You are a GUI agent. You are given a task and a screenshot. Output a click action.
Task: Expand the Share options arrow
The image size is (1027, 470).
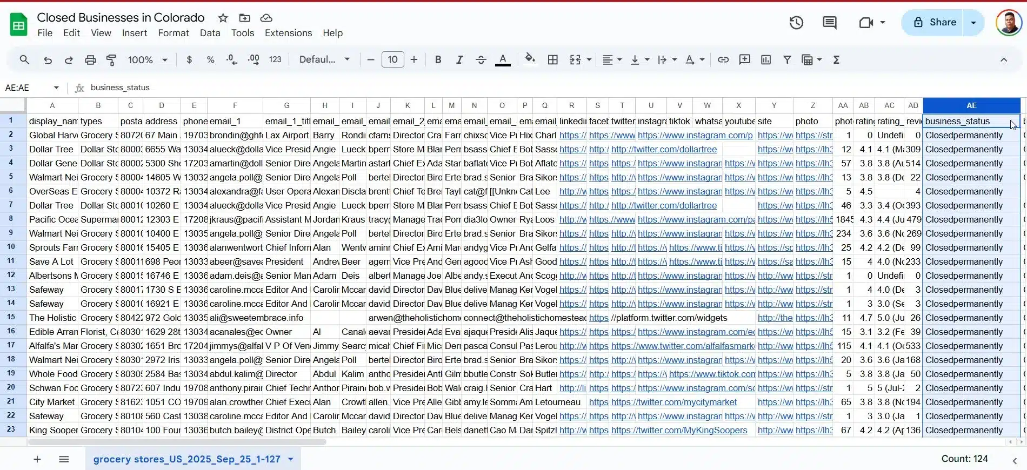(973, 23)
